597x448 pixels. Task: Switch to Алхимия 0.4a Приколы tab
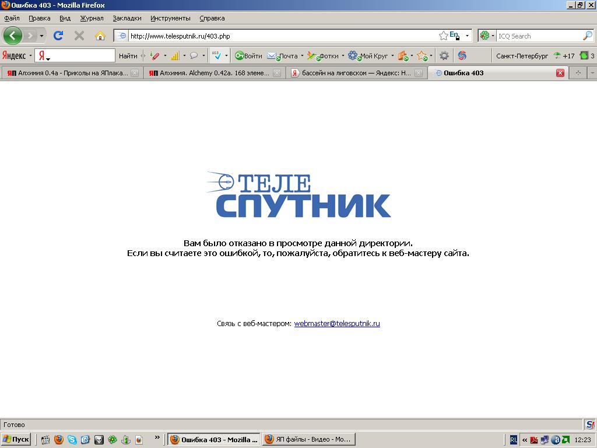pyautogui.click(x=72, y=73)
